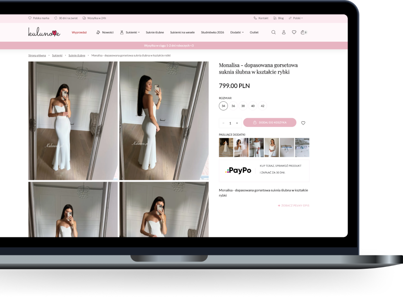This screenshot has height=297, width=403.
Task: Select size 40
Action: pos(253,106)
